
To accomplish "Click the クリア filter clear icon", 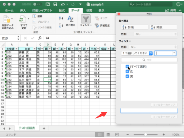I will point(97,18).
